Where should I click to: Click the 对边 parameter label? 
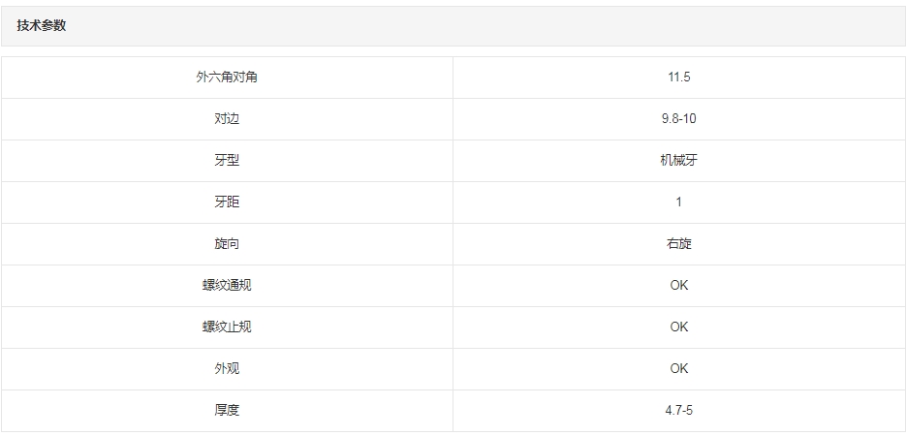pos(227,118)
